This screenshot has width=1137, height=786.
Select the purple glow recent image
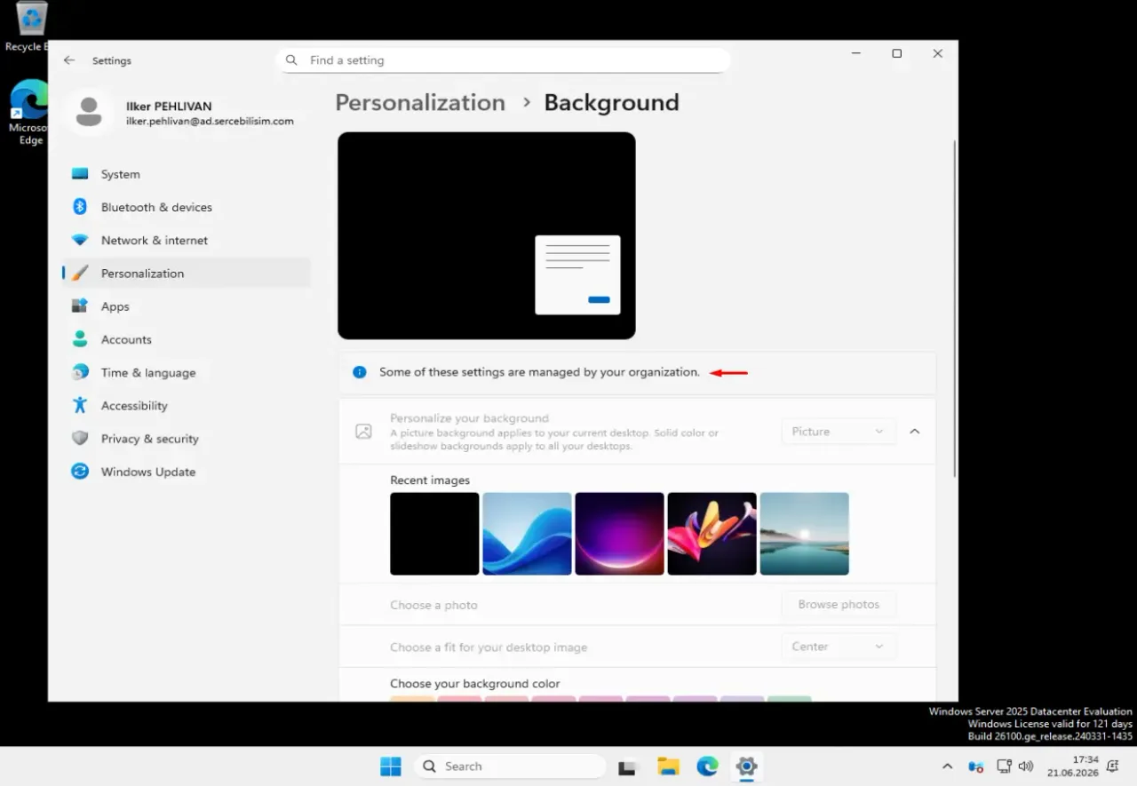point(619,534)
